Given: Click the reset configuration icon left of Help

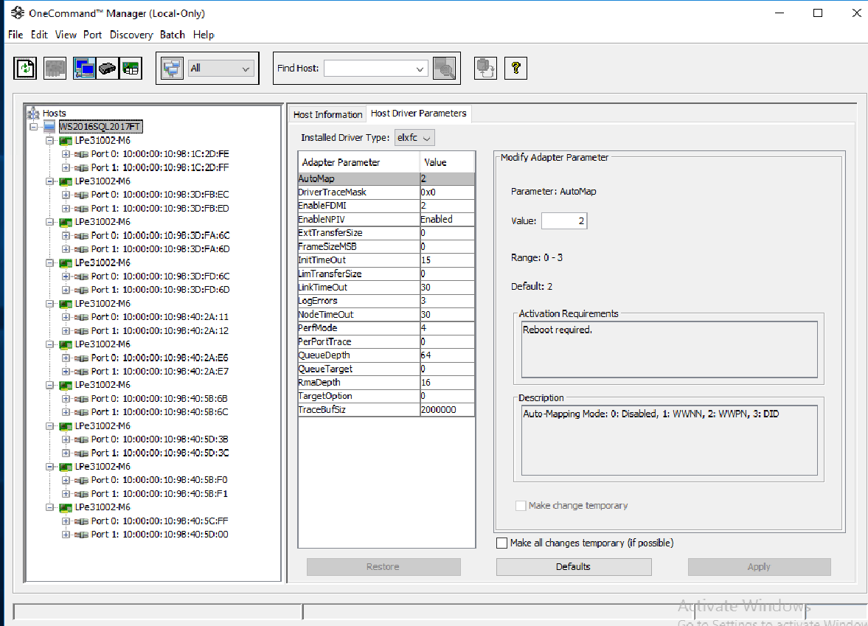Looking at the screenshot, I should (x=485, y=68).
